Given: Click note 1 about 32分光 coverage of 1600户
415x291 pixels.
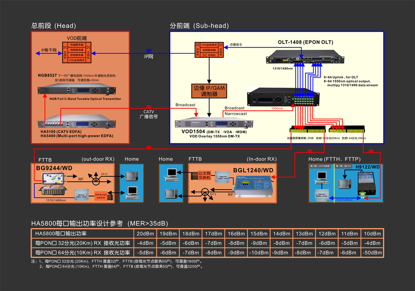Looking at the screenshot, I should (117, 262).
